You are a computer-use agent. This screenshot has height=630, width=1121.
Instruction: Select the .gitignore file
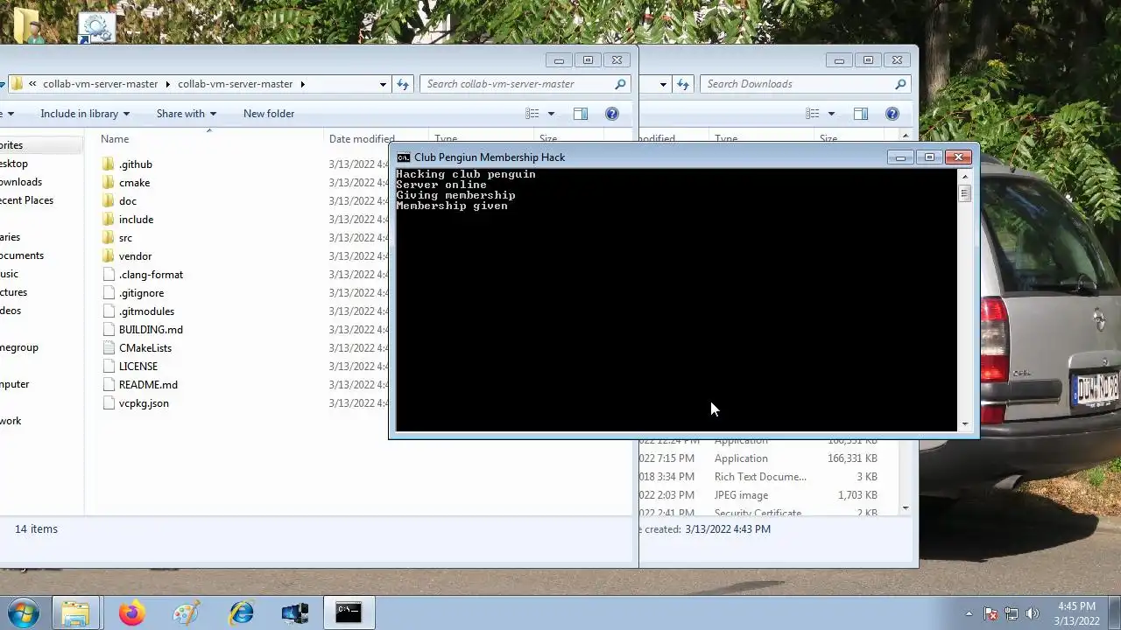[x=141, y=293]
